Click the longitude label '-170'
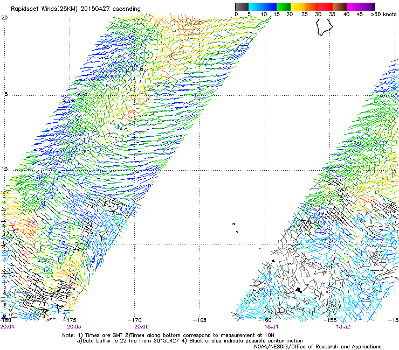This screenshot has width=399, height=350. (135, 320)
